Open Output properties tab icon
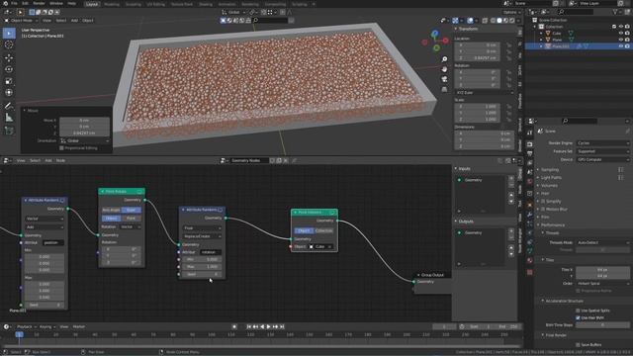Image resolution: width=633 pixels, height=356 pixels. pos(530,154)
